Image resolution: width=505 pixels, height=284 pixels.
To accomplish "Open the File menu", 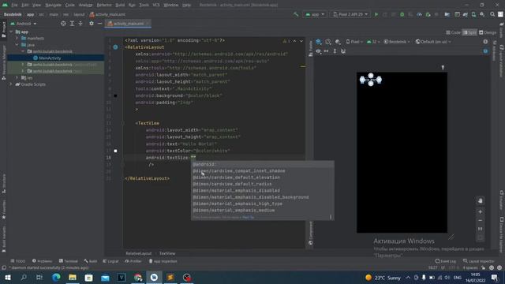I will point(14,6).
